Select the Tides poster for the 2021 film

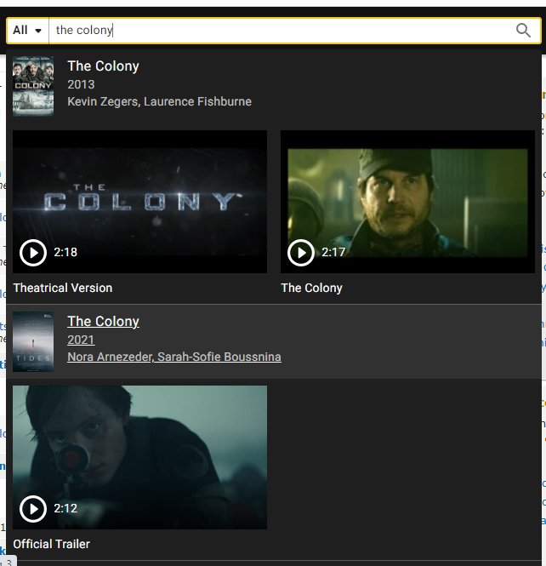(x=33, y=341)
